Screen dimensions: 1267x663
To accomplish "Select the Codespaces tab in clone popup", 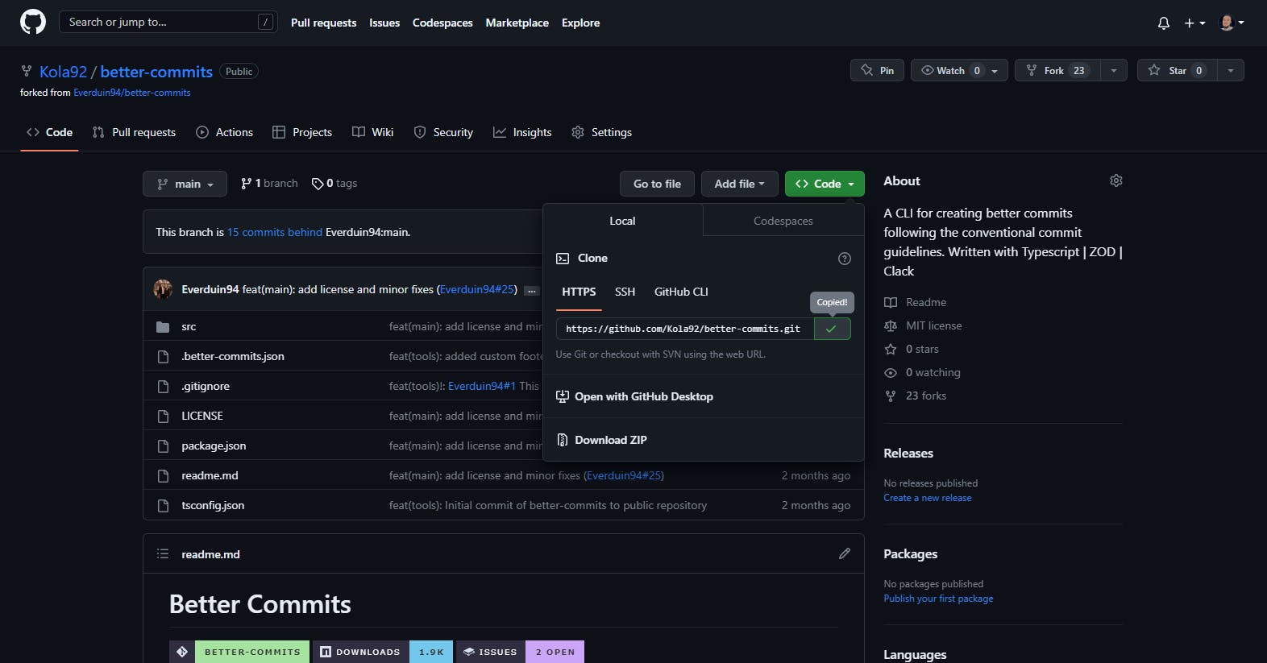I will click(x=783, y=221).
